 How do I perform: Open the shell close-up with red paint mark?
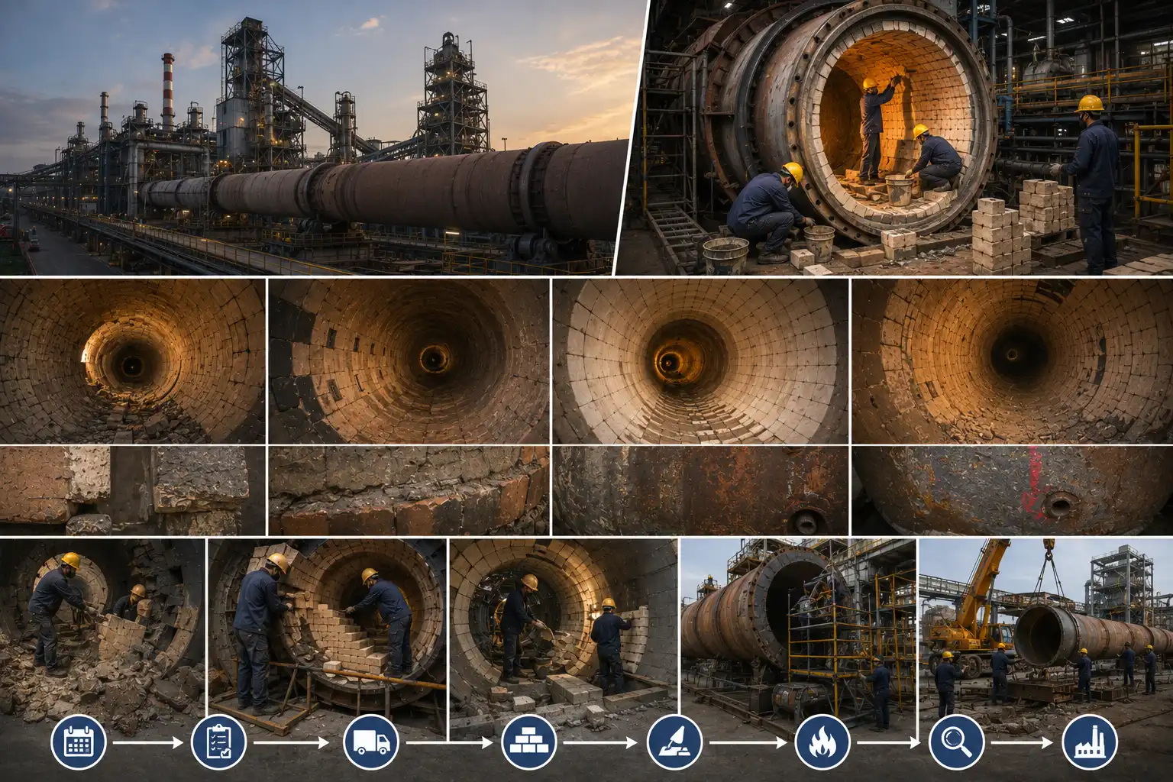point(1013,491)
